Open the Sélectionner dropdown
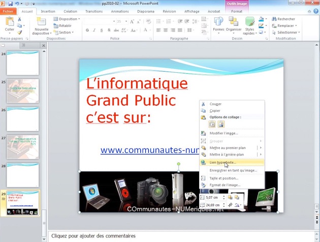 pyautogui.click(x=286, y=32)
